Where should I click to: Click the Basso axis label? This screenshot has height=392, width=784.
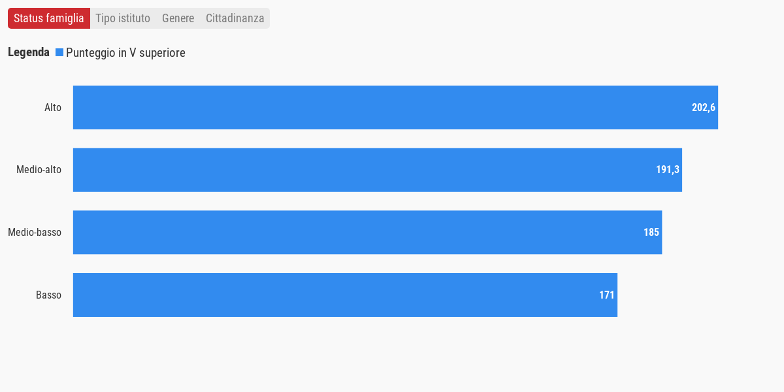[49, 295]
